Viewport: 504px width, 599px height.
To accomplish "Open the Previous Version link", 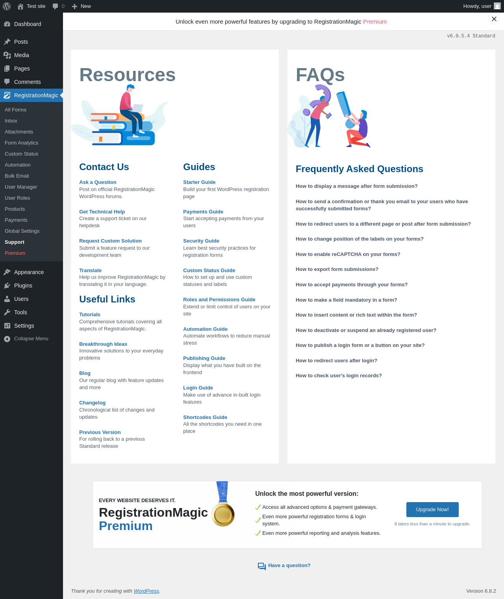I will pyautogui.click(x=100, y=432).
